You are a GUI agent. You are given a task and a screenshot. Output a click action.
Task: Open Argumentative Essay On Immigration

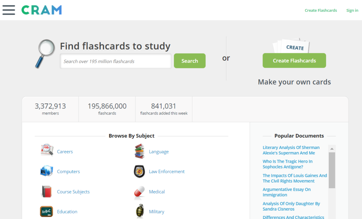tap(287, 192)
